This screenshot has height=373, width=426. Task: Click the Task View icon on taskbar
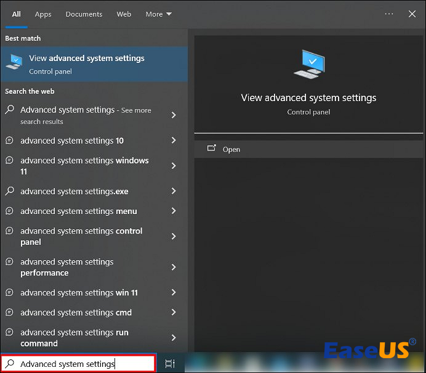pos(171,364)
